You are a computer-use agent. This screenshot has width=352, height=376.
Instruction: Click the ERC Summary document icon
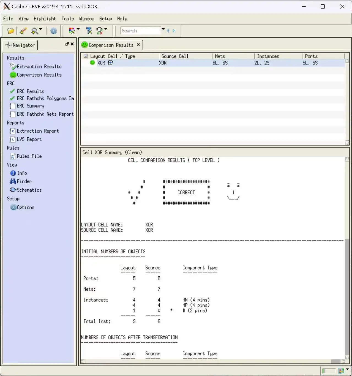[x=12, y=106]
